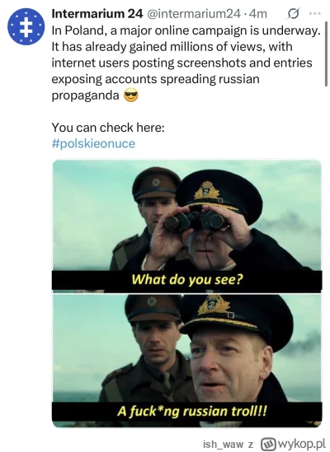This screenshot has height=452, width=330.
Task: Click the Grok circle-slash icon
Action: click(293, 13)
